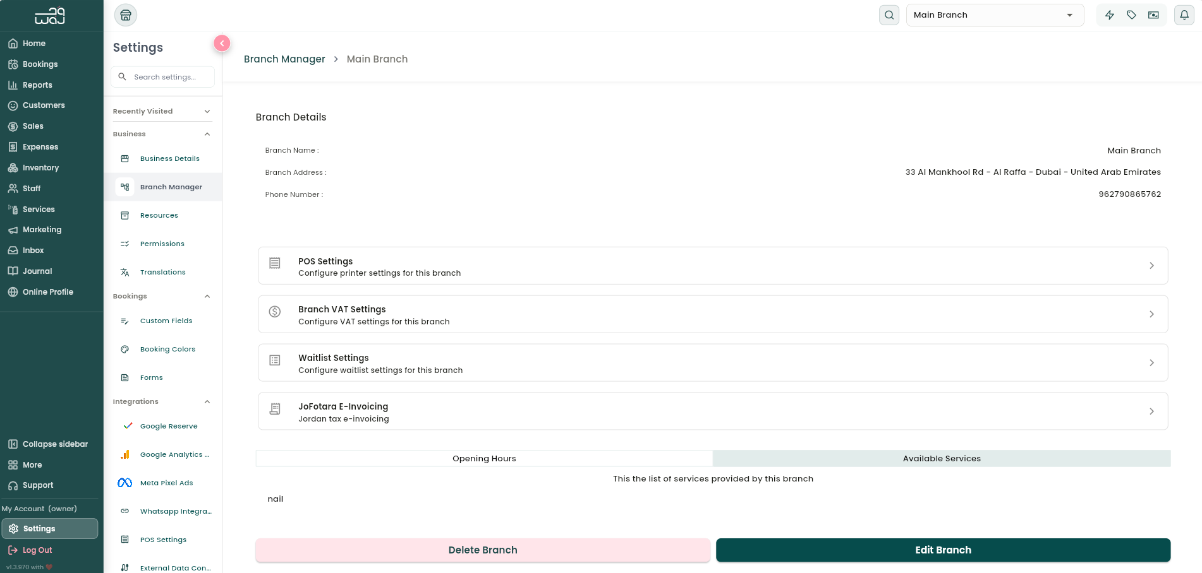Click the cash register icon in top bar

(1153, 15)
